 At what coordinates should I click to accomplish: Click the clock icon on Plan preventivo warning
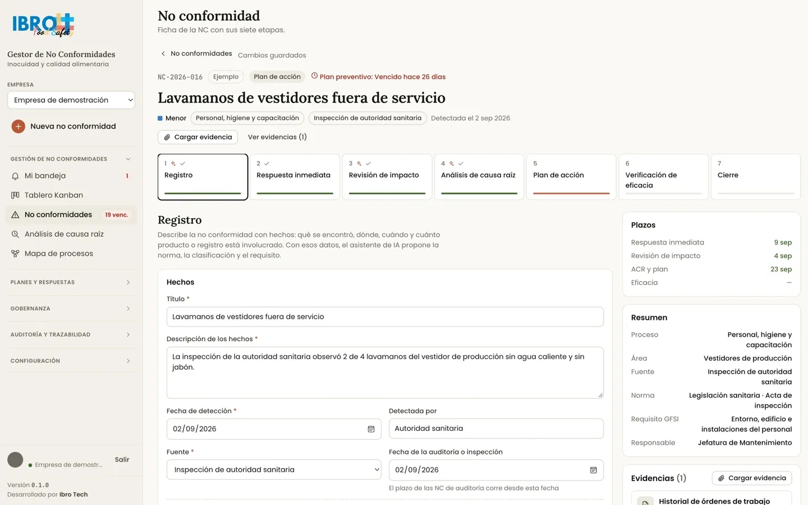tap(314, 76)
